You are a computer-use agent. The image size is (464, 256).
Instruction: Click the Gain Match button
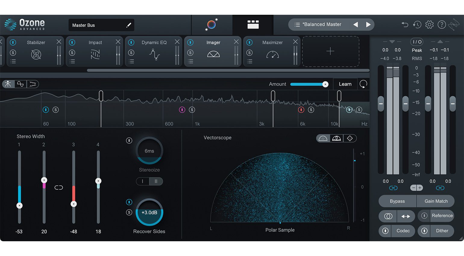(436, 201)
